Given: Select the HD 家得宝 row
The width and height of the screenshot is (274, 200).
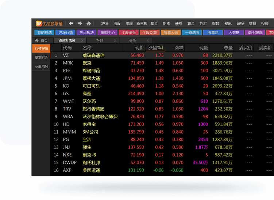Looking at the screenshot, I should pos(162,124).
